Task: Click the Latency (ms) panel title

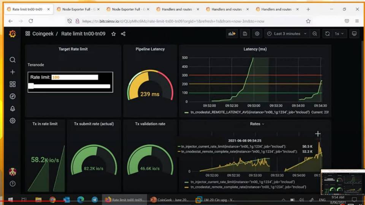Action: click(255, 49)
